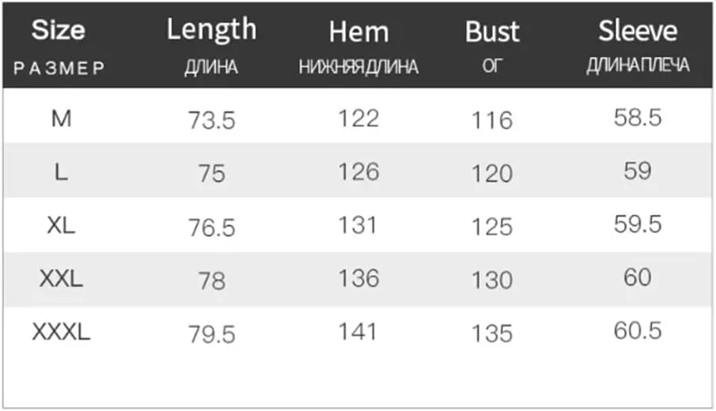The width and height of the screenshot is (716, 411).
Task: Select the XXXL size row label
Action: click(x=61, y=332)
